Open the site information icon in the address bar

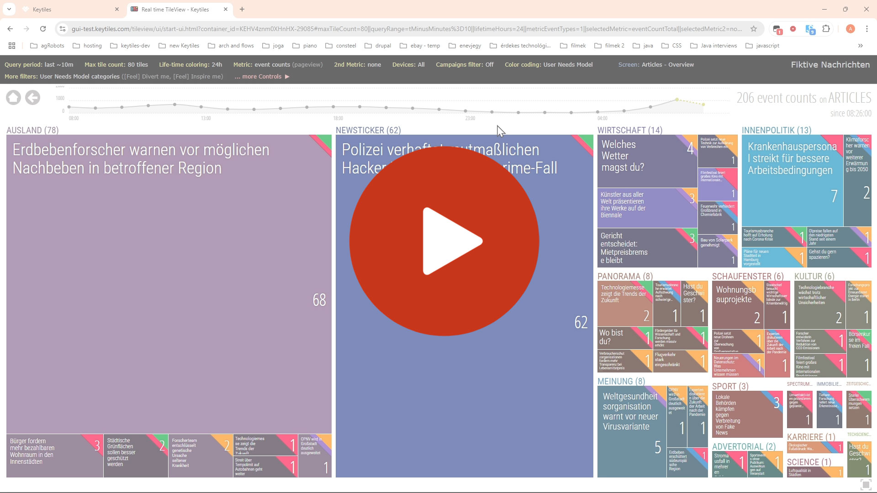(63, 29)
